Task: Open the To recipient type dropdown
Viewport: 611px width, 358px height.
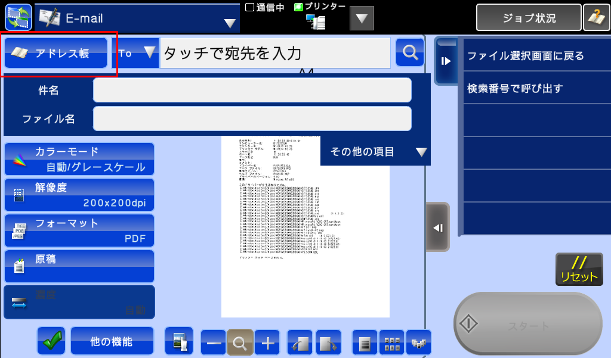Action: [x=135, y=53]
